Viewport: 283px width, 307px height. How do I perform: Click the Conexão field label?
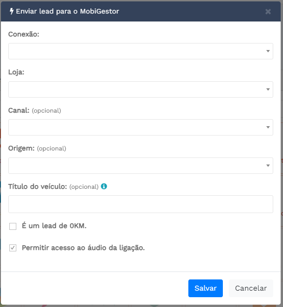[24, 34]
